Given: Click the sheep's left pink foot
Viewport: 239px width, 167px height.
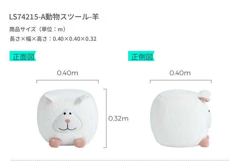Looking at the screenshot, I should [x=55, y=143].
